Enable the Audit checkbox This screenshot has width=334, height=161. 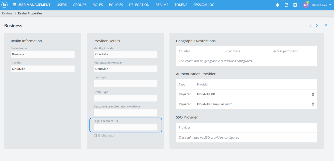coord(95,135)
